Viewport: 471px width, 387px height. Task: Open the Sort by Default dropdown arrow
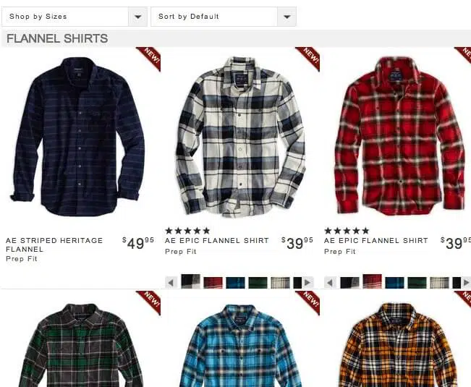tap(287, 17)
